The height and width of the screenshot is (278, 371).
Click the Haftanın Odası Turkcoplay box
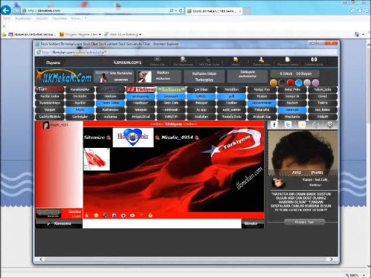point(204,76)
